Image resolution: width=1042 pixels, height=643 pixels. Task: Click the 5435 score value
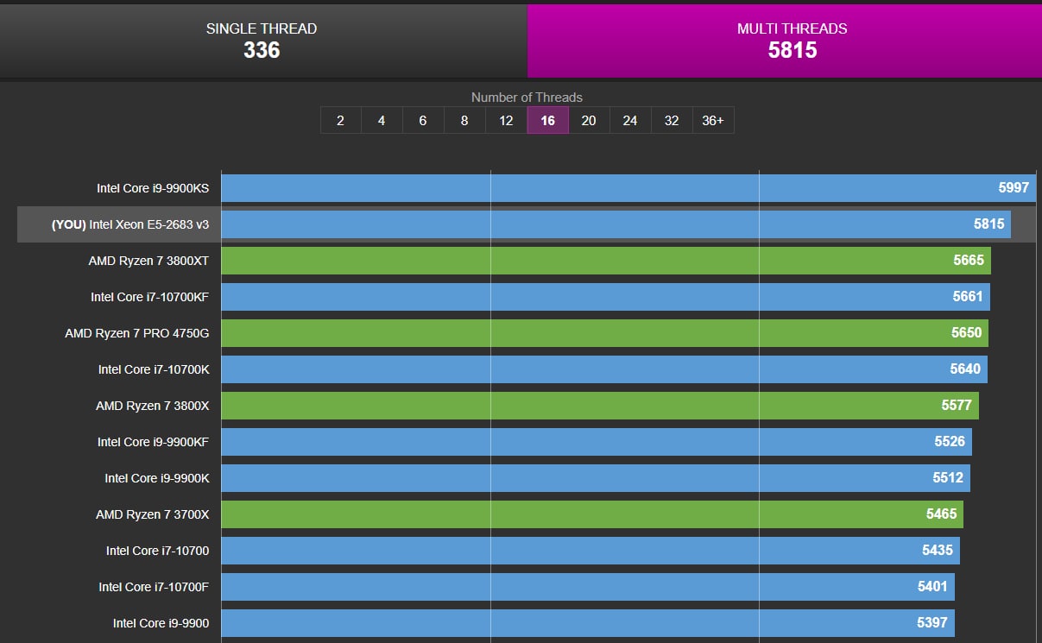[x=938, y=550]
